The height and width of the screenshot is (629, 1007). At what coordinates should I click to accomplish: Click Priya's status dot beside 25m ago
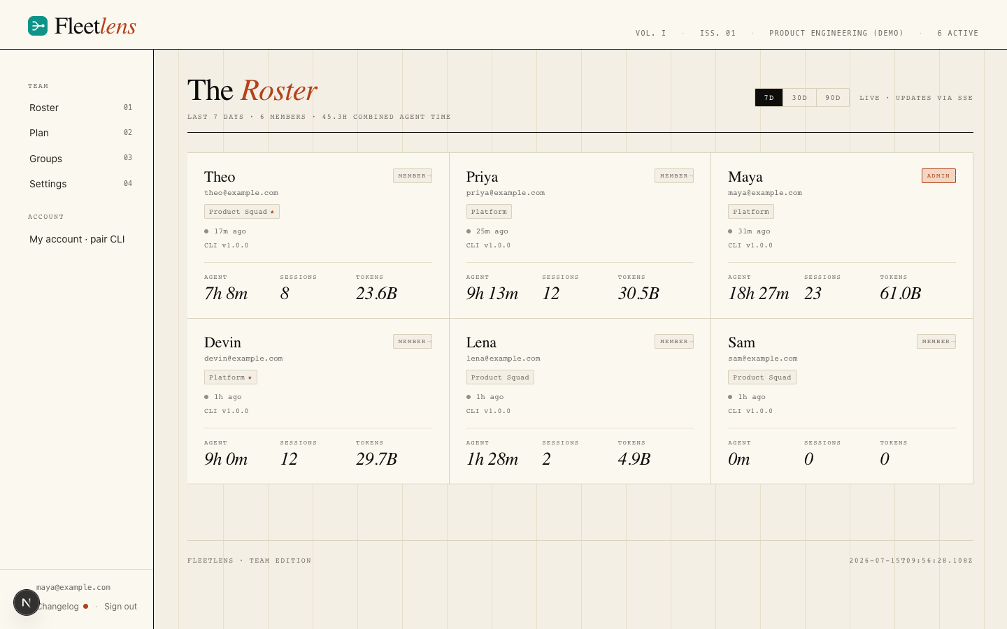pos(469,231)
